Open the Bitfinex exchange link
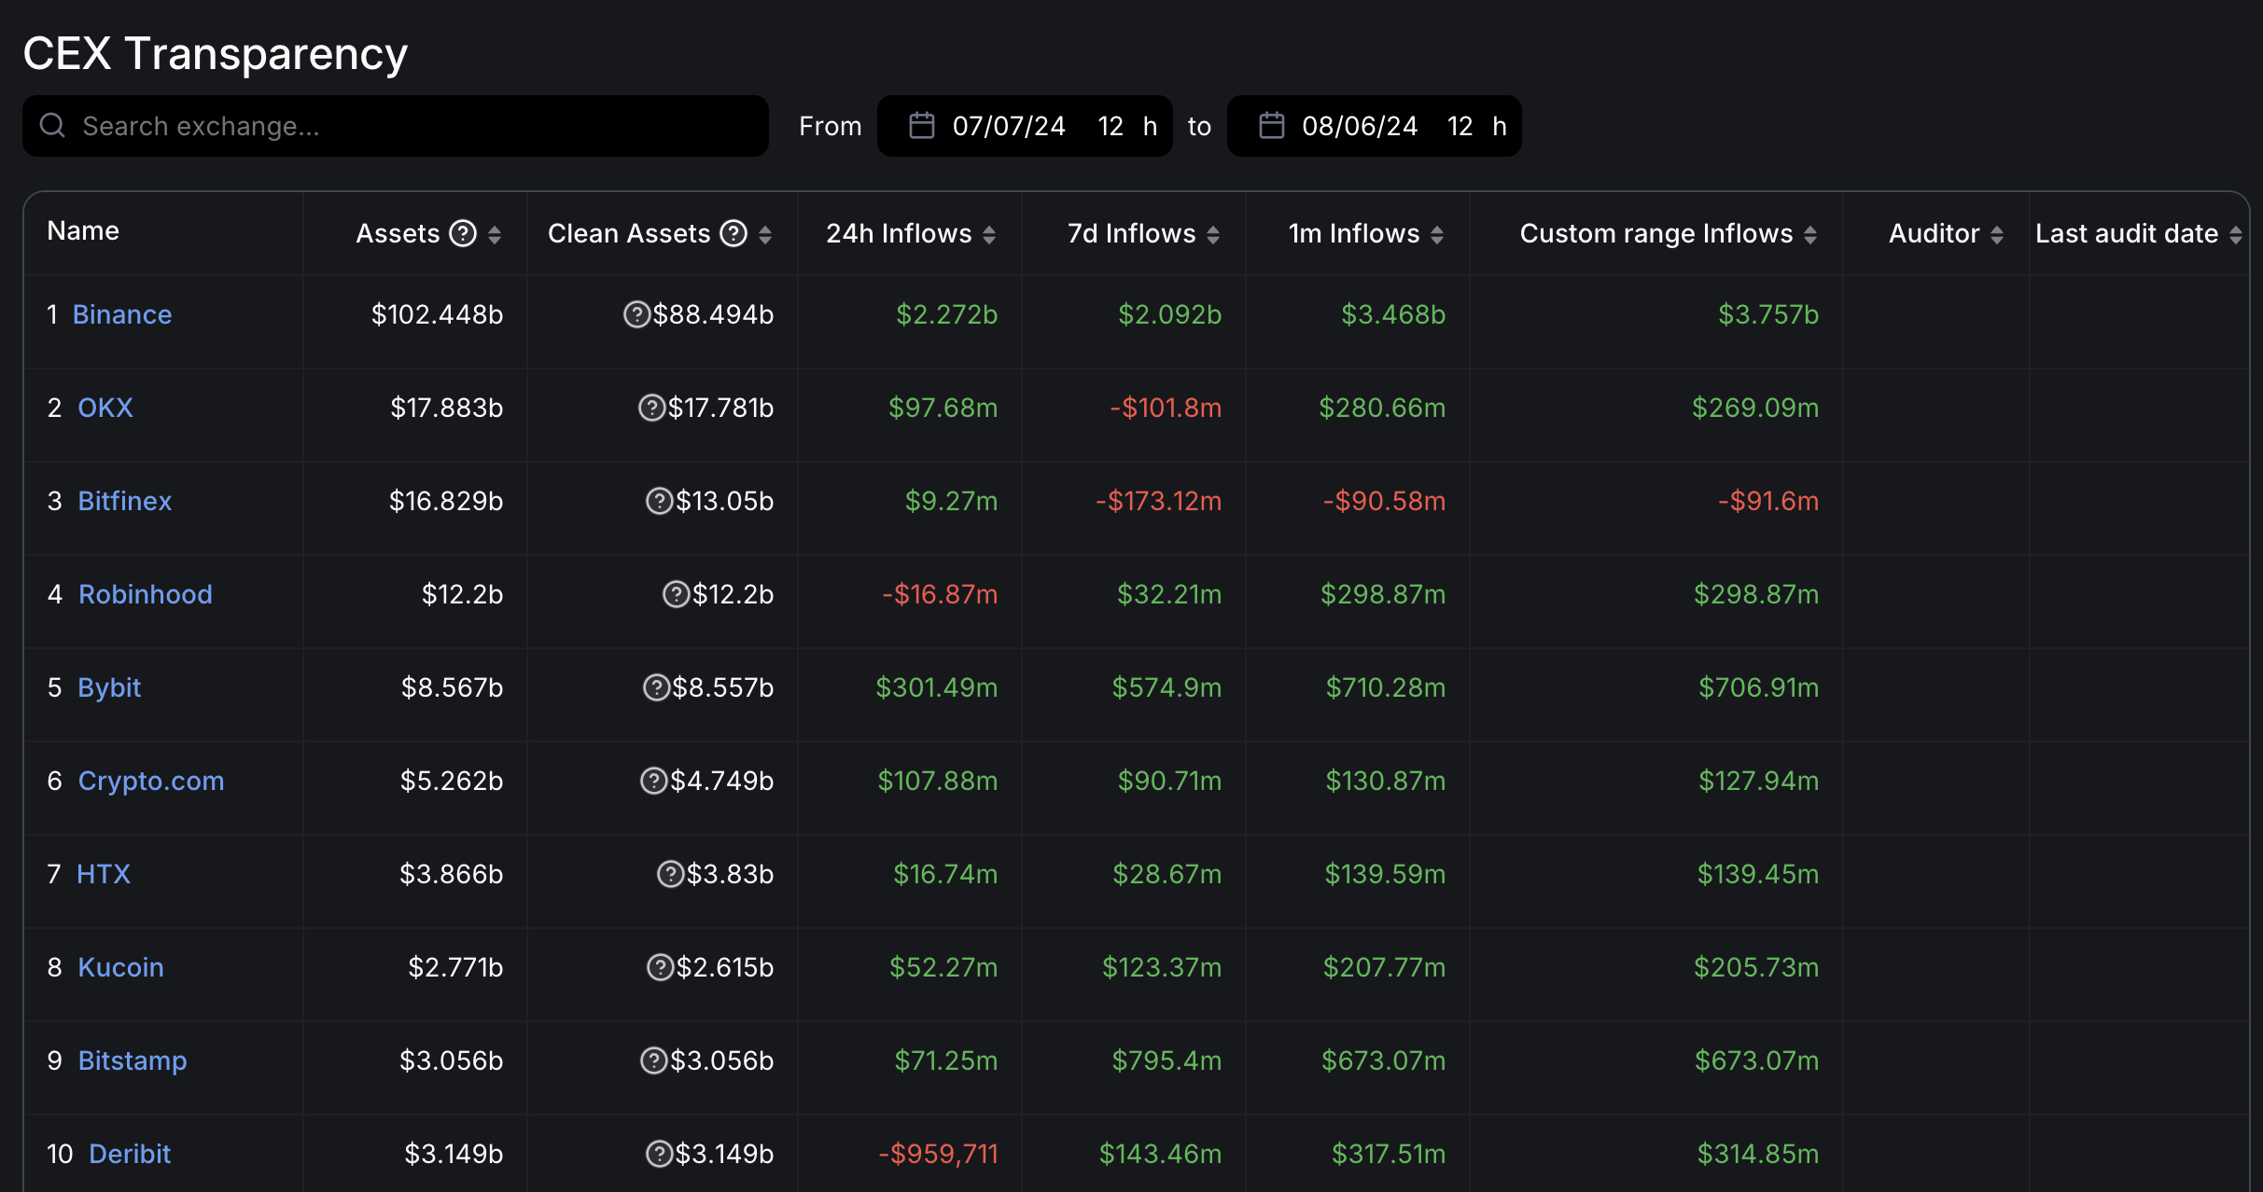This screenshot has height=1192, width=2263. click(x=125, y=501)
